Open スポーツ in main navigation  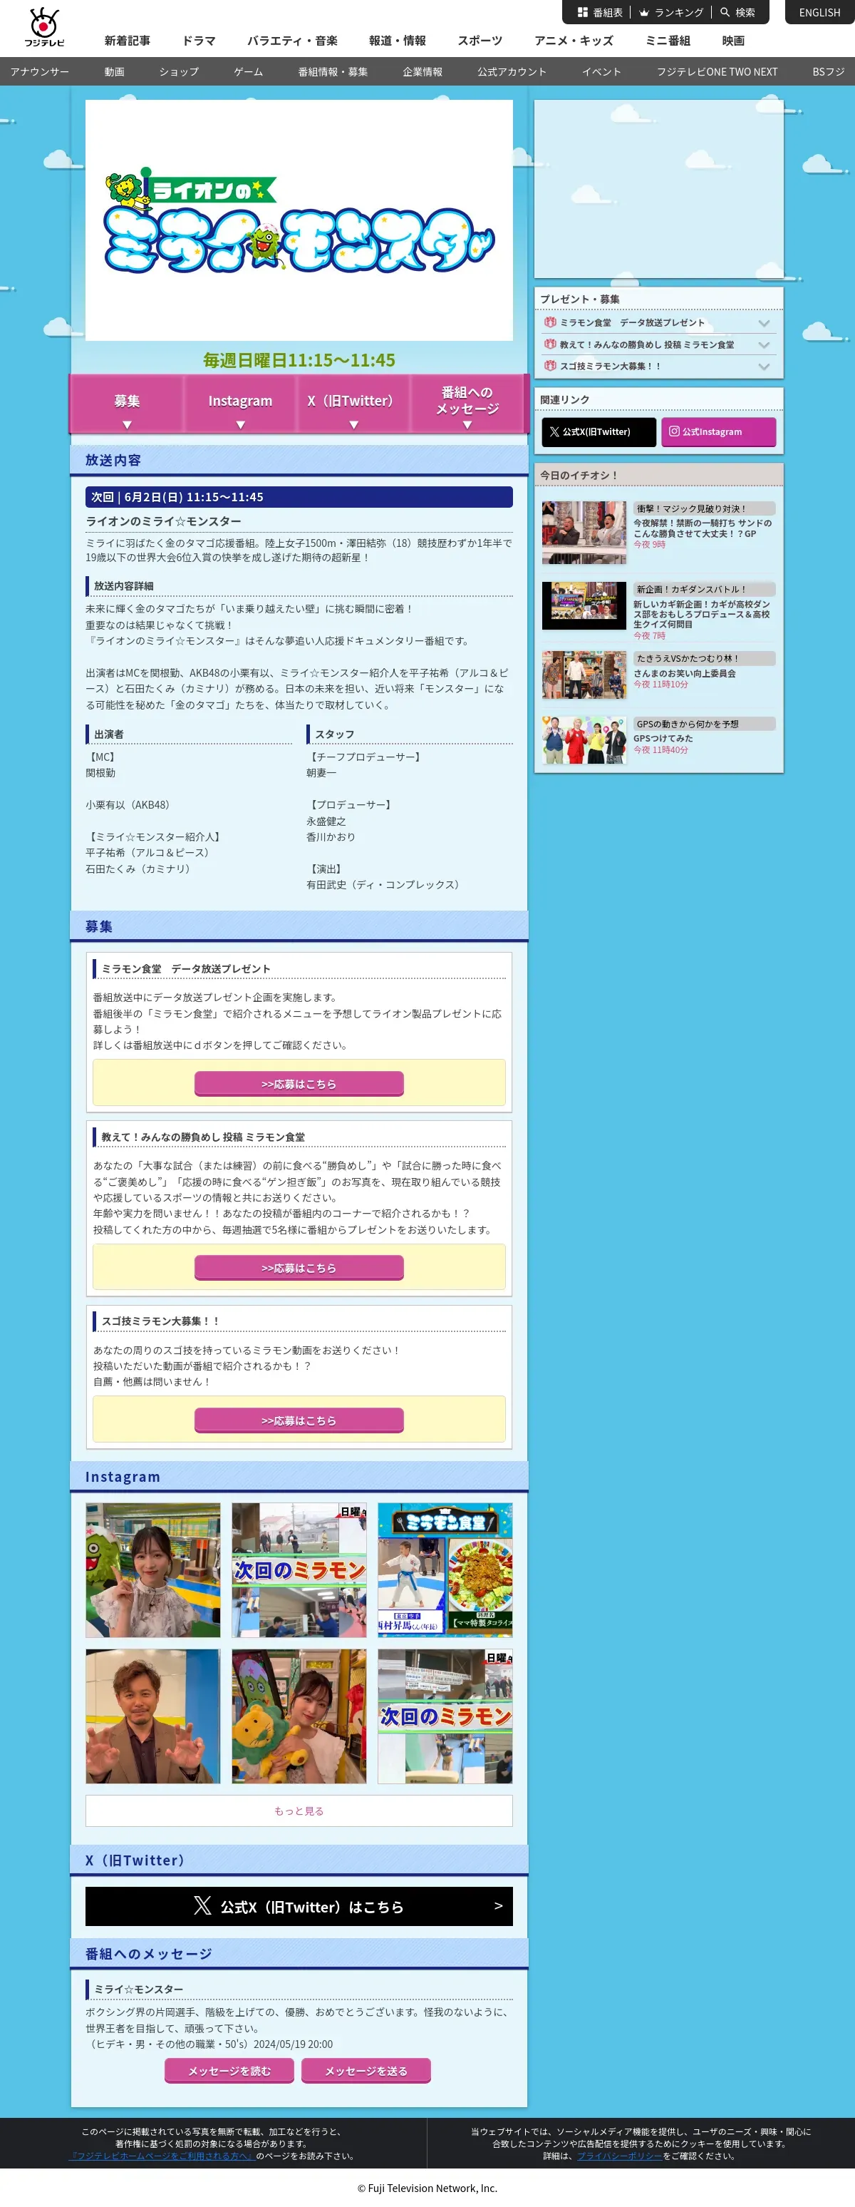pos(480,40)
